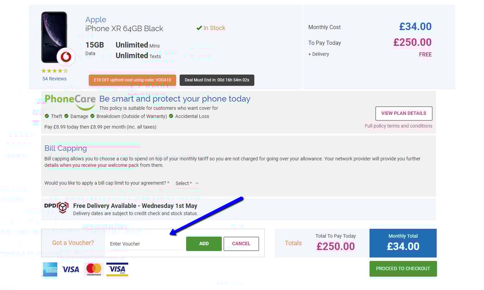This screenshot has height=290, width=484.
Task: Click the Theft coverage checkmark
Action: [47, 116]
